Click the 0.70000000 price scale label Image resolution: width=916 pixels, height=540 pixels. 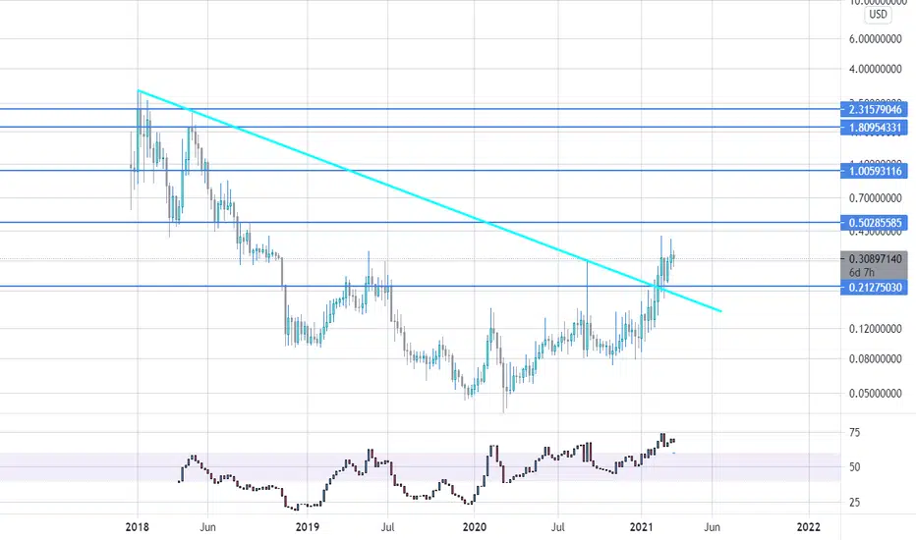pos(875,198)
